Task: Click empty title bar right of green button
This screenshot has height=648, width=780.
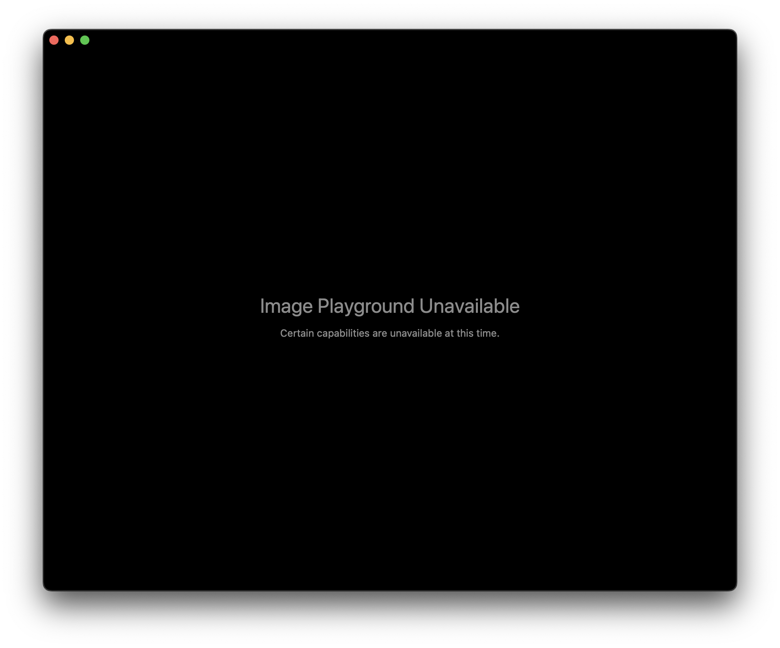Action: click(x=385, y=40)
